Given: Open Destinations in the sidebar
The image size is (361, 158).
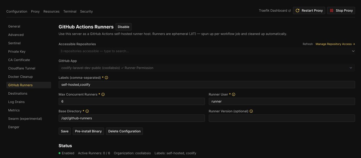Looking at the screenshot, I should 29,94.
